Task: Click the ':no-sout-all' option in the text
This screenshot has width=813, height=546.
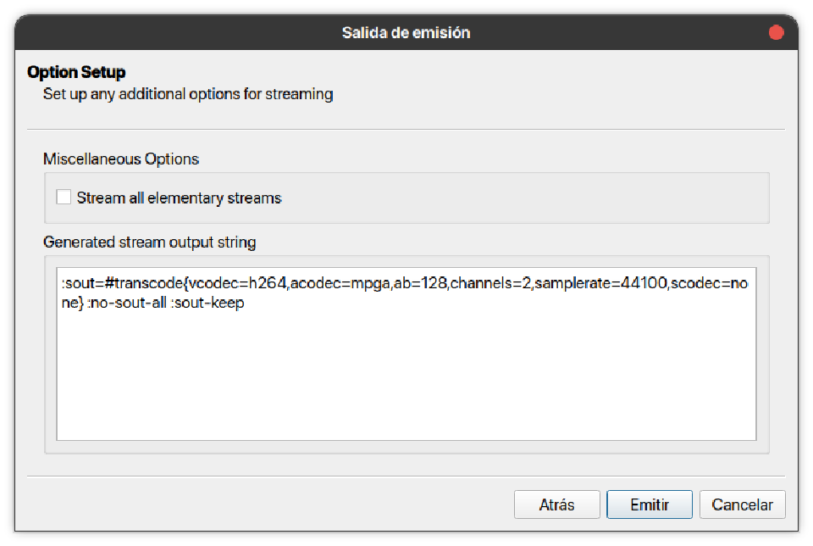Action: [141, 303]
